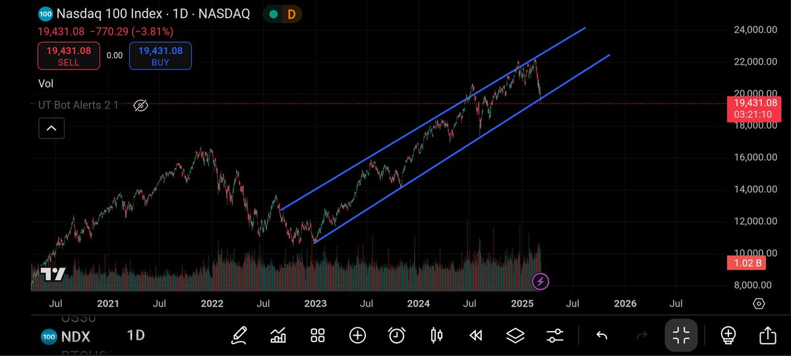Viewport: 791px width, 356px height.
Task: Exit fullscreen with the collapse arrows icon
Action: click(x=682, y=335)
